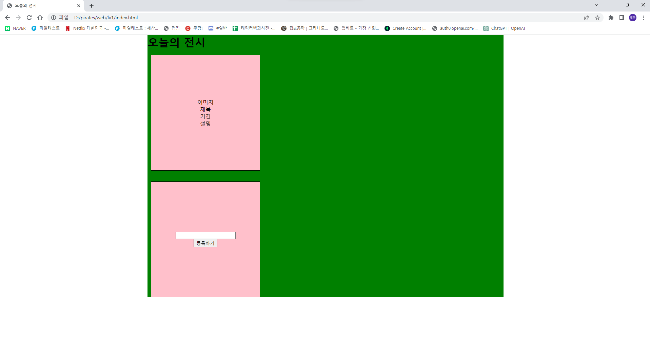The image size is (650, 348).
Task: Open the 컴띵 bookmark
Action: tap(172, 28)
